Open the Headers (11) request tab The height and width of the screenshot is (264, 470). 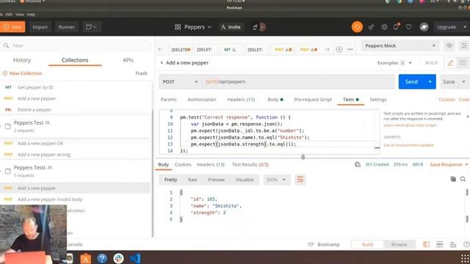click(241, 100)
